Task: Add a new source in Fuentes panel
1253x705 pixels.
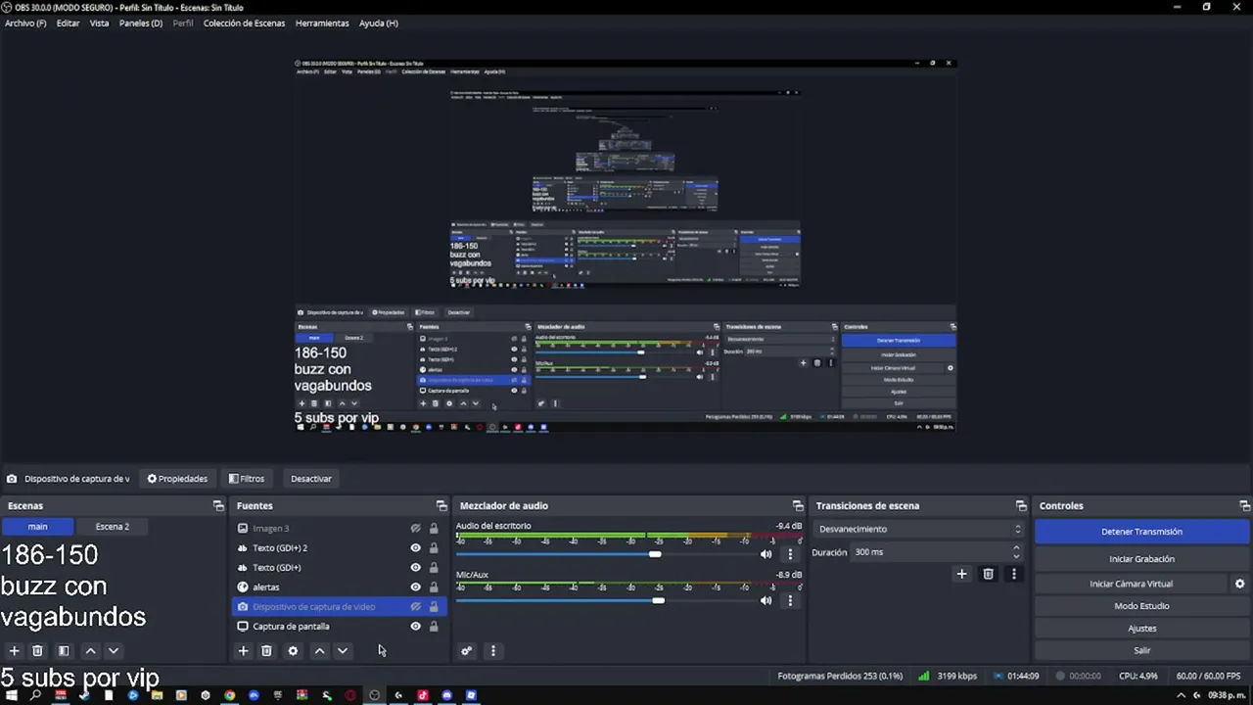Action: (244, 650)
